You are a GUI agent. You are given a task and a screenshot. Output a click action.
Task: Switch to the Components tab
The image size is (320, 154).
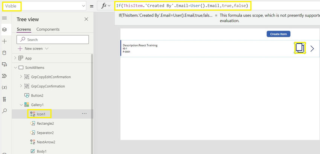pyautogui.click(x=48, y=29)
